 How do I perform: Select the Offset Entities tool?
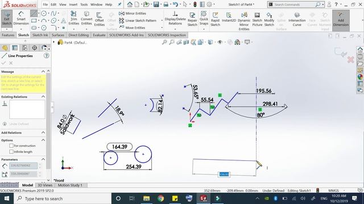(100, 19)
